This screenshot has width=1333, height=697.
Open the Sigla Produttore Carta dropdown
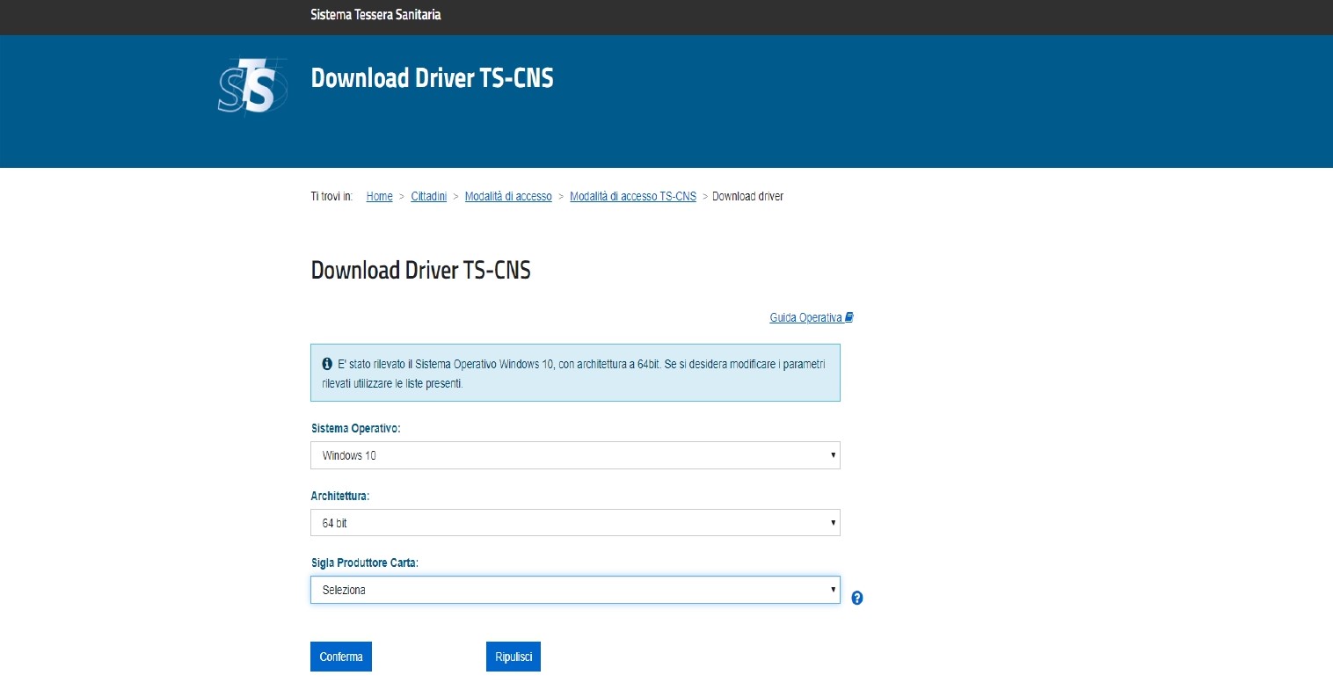click(575, 590)
